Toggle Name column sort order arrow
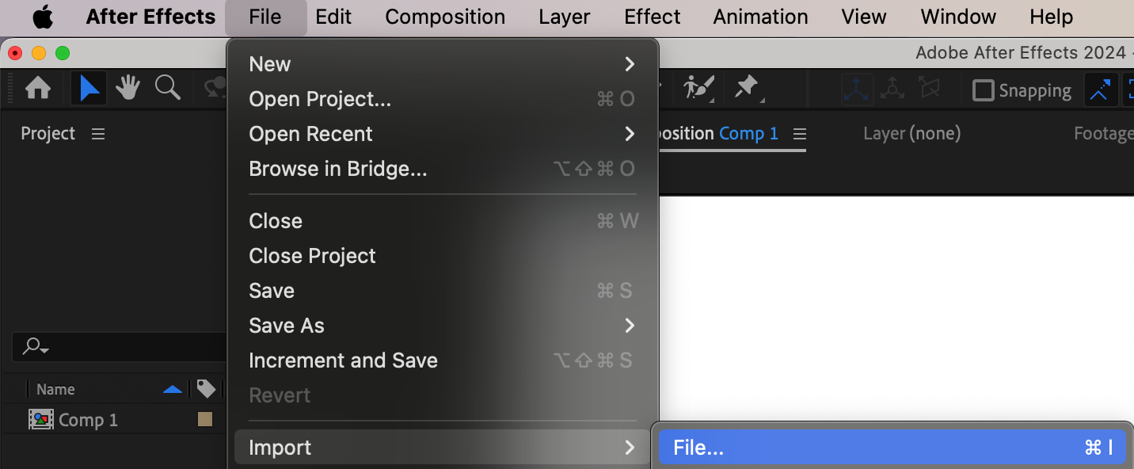1134x469 pixels. [x=172, y=389]
